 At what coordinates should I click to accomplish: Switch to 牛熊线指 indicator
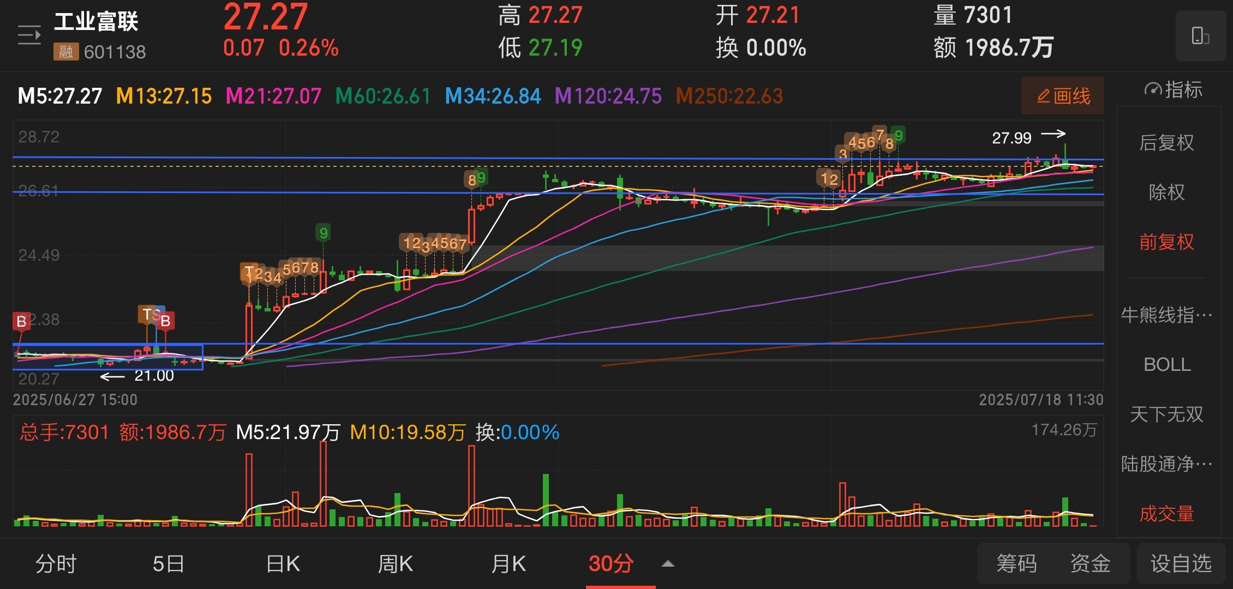(1166, 315)
